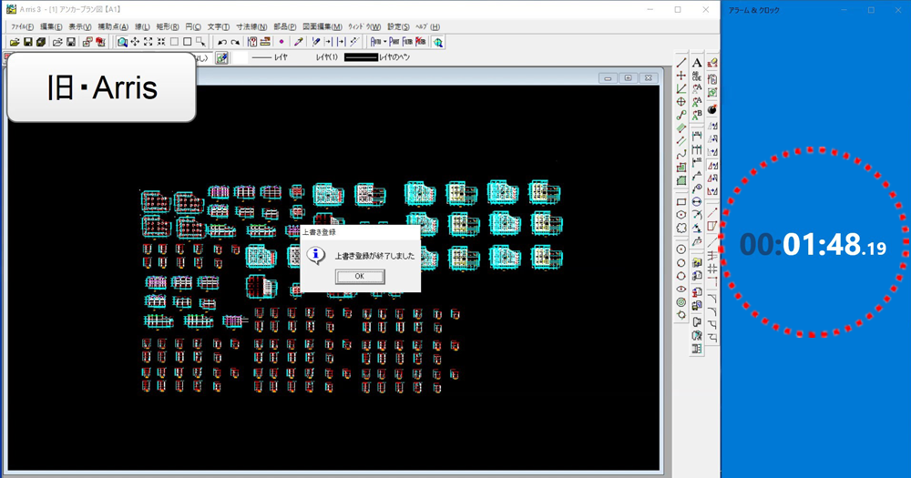Select the rectangle tool in side palette

click(681, 201)
